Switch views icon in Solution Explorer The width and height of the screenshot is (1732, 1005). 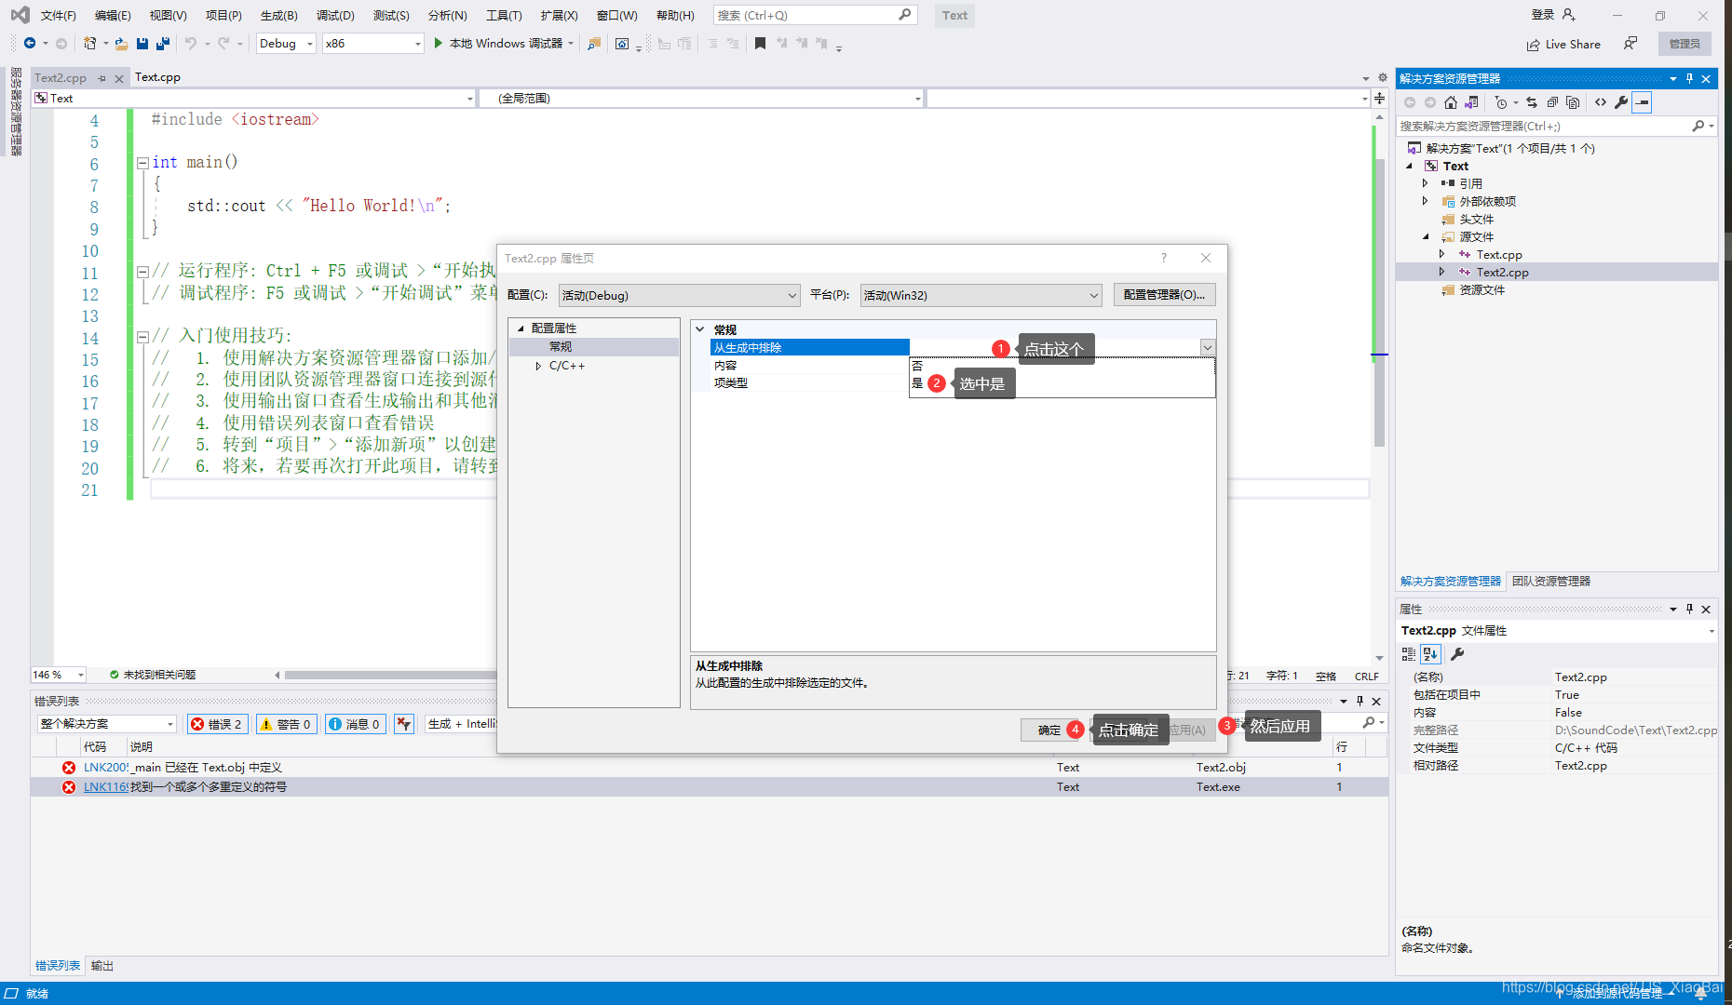1471,102
